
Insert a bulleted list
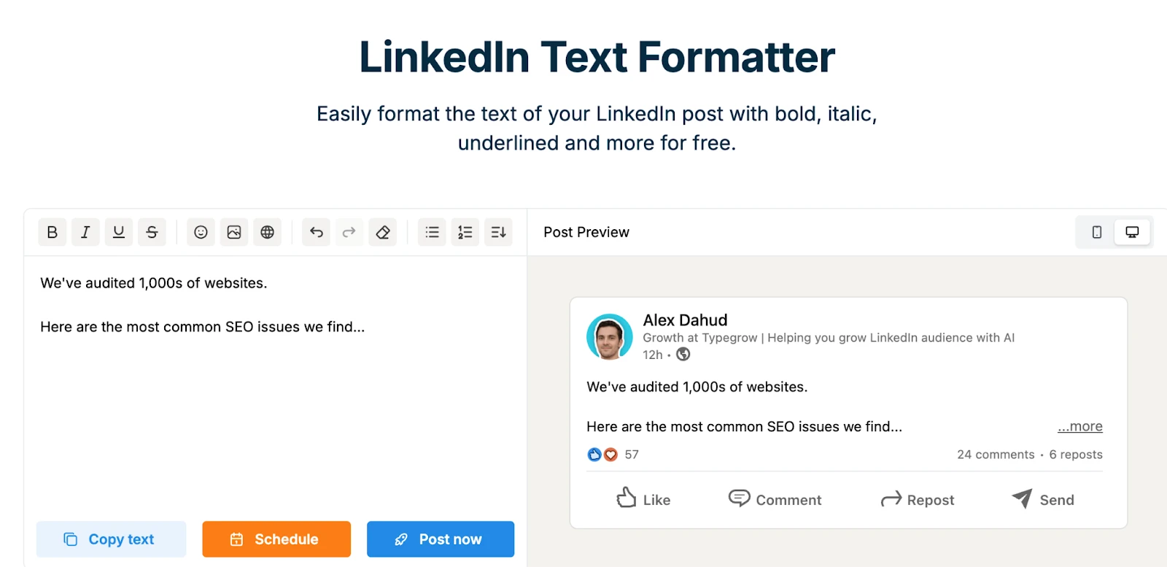coord(432,232)
